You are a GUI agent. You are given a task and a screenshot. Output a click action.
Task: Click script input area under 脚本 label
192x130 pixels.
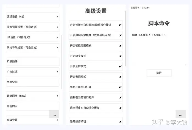pyautogui.click(x=159, y=51)
